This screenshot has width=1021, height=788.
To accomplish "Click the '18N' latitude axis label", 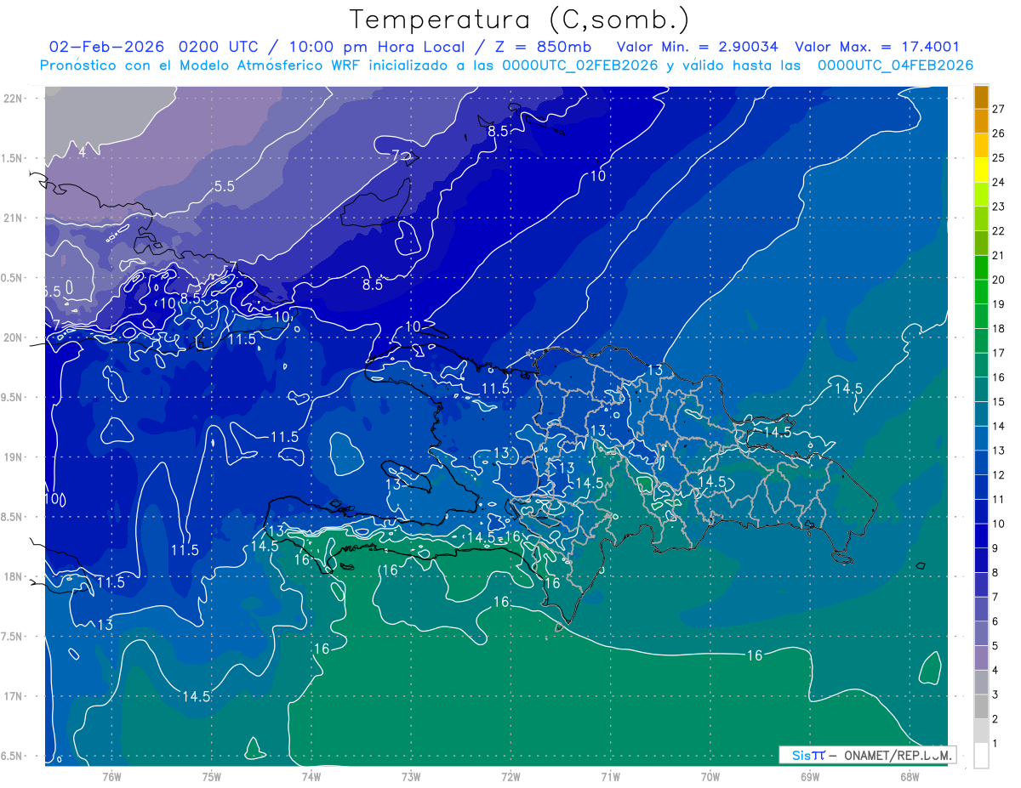I will 14,576.
